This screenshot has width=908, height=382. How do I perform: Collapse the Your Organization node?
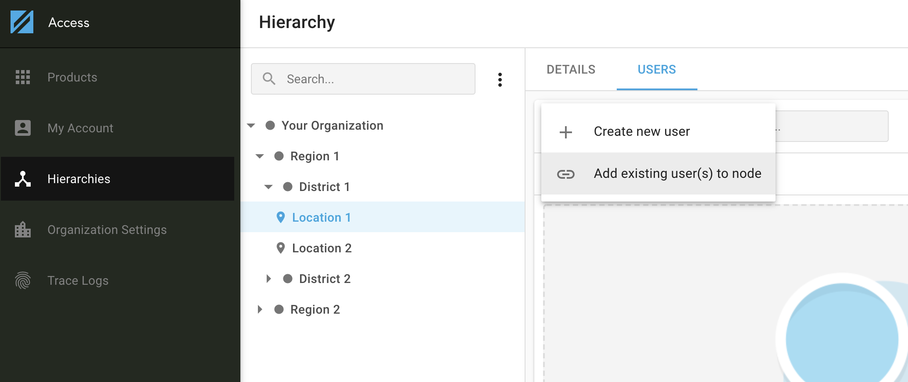pyautogui.click(x=251, y=126)
